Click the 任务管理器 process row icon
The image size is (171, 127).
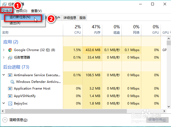click(x=10, y=57)
